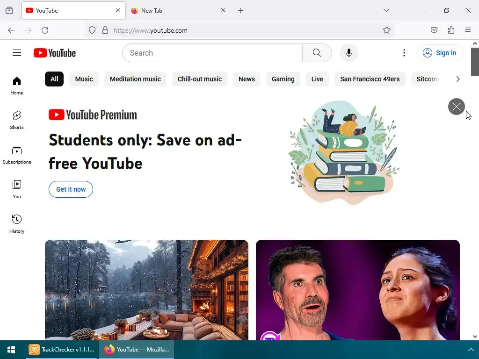The image size is (479, 359).
Task: Click the YouTube logo
Action: (x=55, y=53)
